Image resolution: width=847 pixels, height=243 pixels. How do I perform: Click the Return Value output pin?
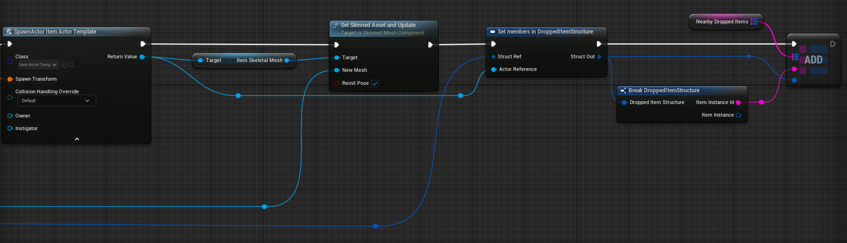tap(142, 57)
